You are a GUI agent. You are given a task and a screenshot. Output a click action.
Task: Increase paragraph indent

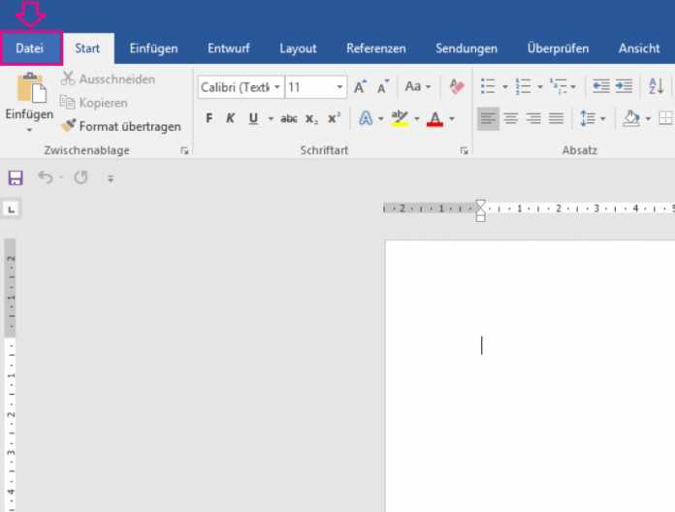pyautogui.click(x=624, y=87)
